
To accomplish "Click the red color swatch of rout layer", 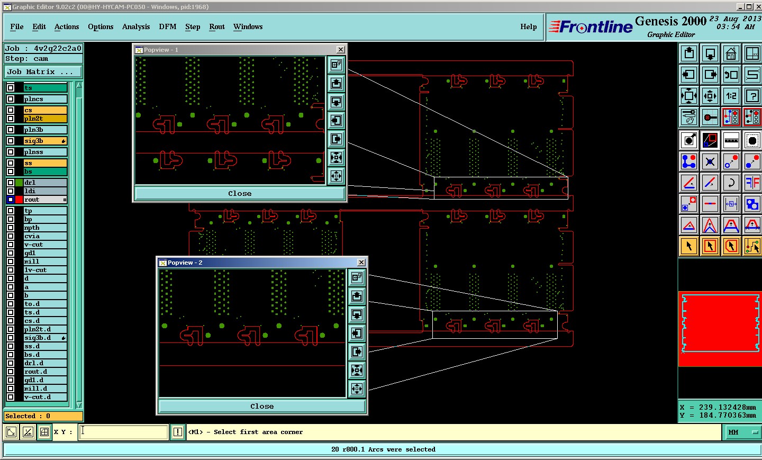I will click(x=19, y=200).
